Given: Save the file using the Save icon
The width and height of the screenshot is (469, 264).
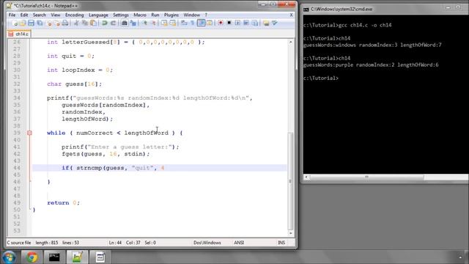Looking at the screenshot, I should click(x=31, y=23).
